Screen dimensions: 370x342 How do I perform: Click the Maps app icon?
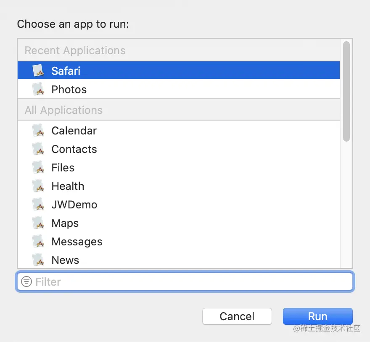click(38, 223)
